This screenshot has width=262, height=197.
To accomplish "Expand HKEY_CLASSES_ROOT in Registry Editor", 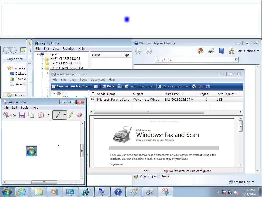I will coord(42,59).
